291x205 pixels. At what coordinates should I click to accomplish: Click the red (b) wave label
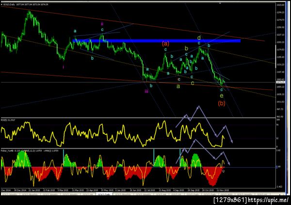(x=222, y=103)
